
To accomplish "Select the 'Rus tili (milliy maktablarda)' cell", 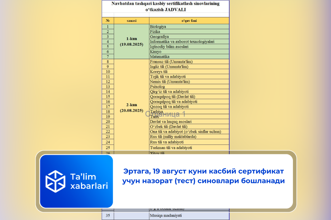I will pos(189,136).
